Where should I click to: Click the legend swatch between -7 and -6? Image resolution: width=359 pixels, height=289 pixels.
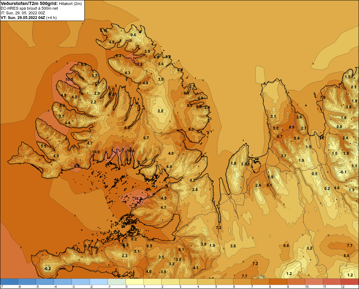[9, 281]
